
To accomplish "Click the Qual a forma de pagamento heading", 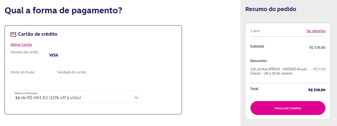I will click(x=63, y=10).
